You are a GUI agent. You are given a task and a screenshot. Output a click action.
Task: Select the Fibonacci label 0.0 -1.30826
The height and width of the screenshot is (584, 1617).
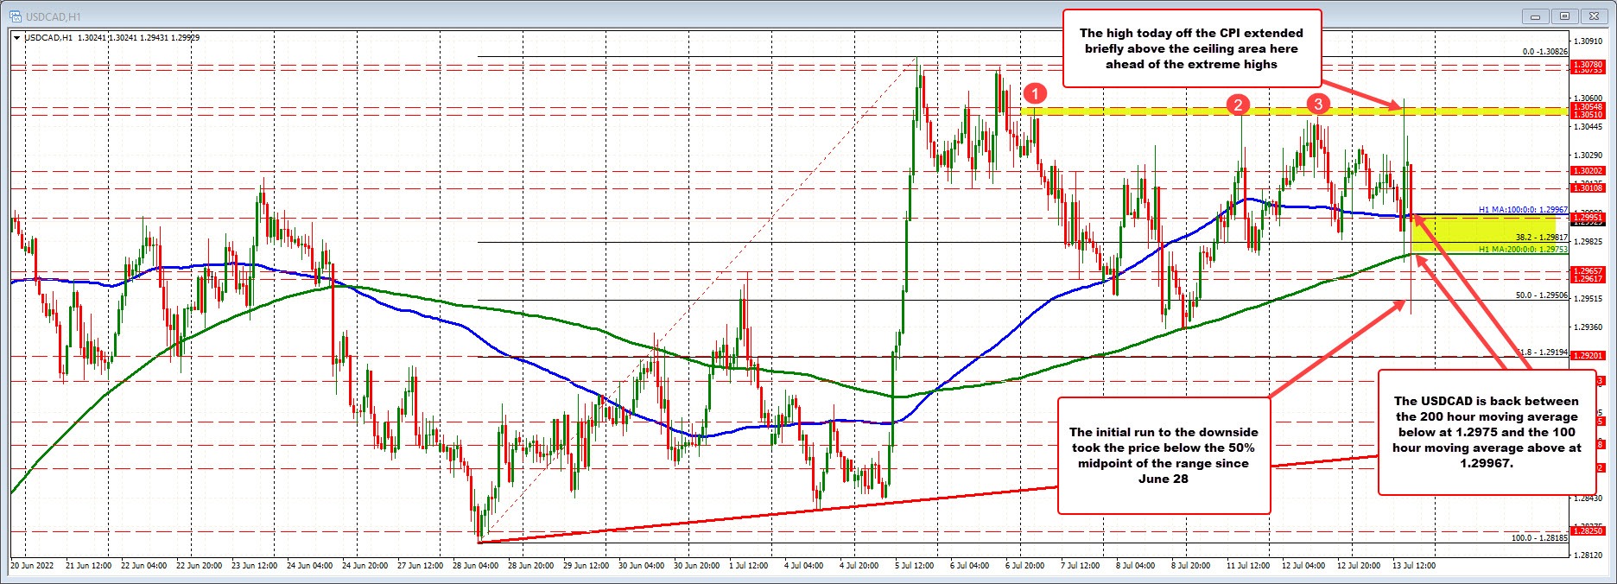pos(1544,52)
